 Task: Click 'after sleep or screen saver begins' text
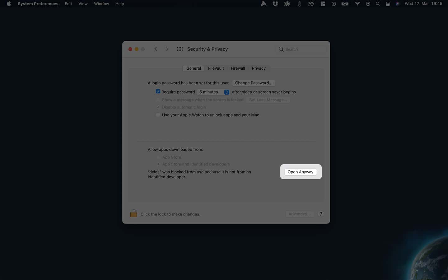pyautogui.click(x=264, y=92)
